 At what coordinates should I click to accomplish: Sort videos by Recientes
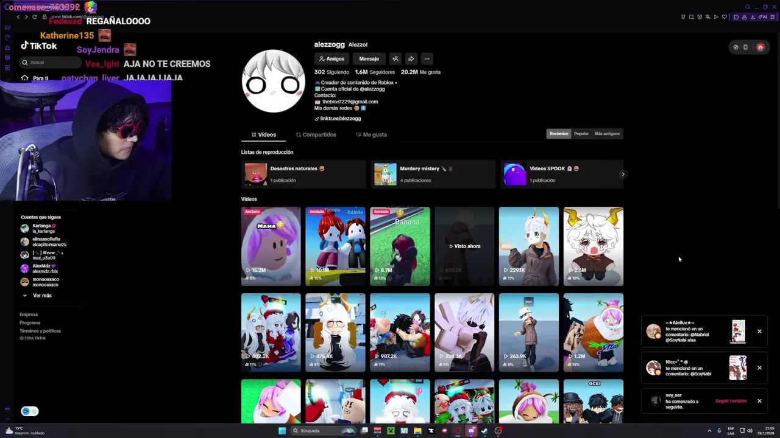pyautogui.click(x=558, y=134)
